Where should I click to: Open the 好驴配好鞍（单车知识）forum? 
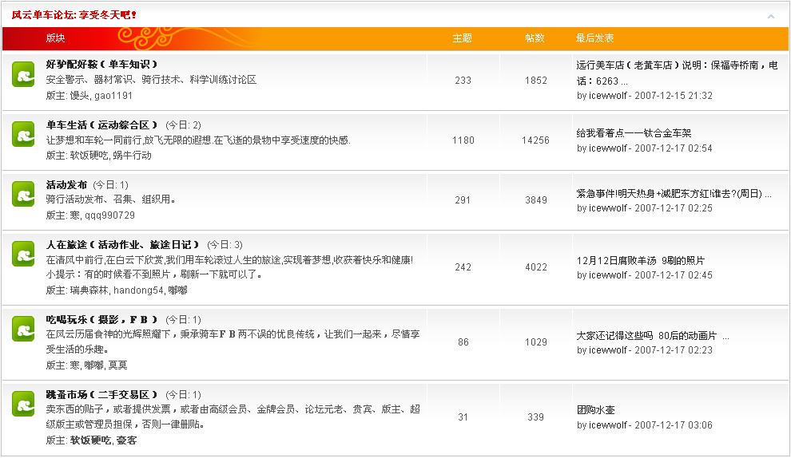coord(102,65)
